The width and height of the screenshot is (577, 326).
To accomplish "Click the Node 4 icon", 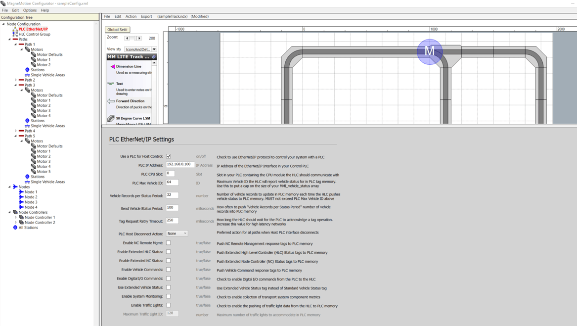I will coord(21,207).
